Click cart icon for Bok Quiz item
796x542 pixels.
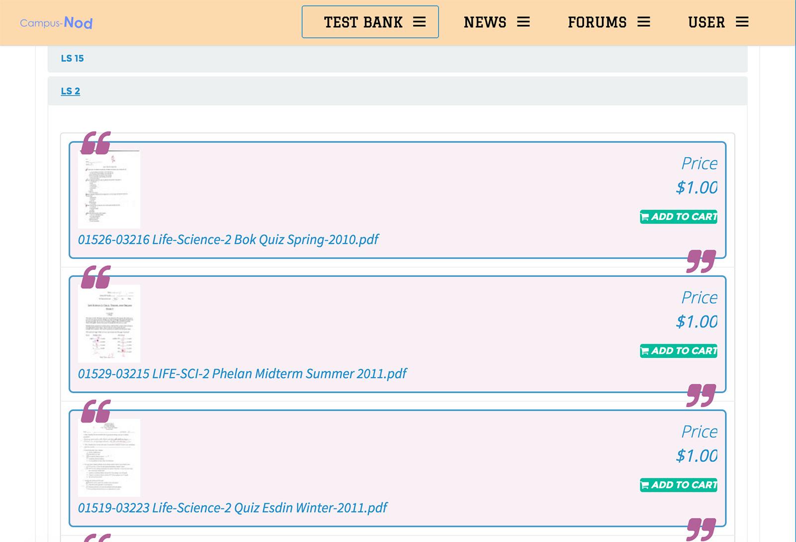(x=645, y=217)
